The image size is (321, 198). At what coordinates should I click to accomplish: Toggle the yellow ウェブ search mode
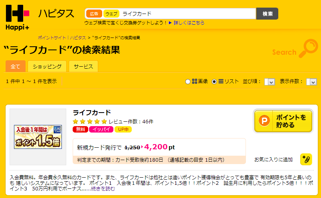[x=111, y=14]
